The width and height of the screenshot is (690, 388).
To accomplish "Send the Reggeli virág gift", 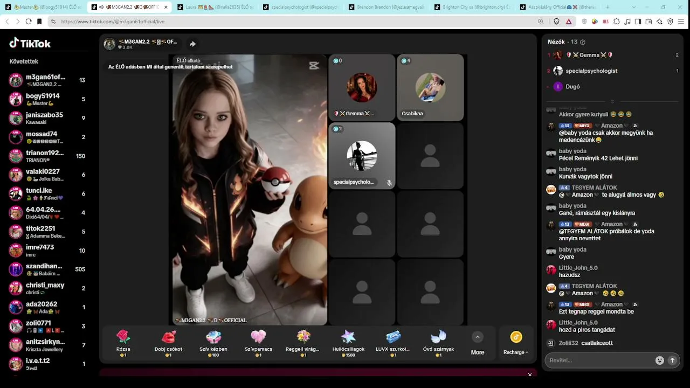I will 303,343.
